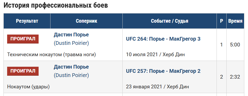Viewport: 248px width, 96px height.
Task: Click the red ПРОИГРАЛ badge for UFC 257
Action: pos(23,71)
